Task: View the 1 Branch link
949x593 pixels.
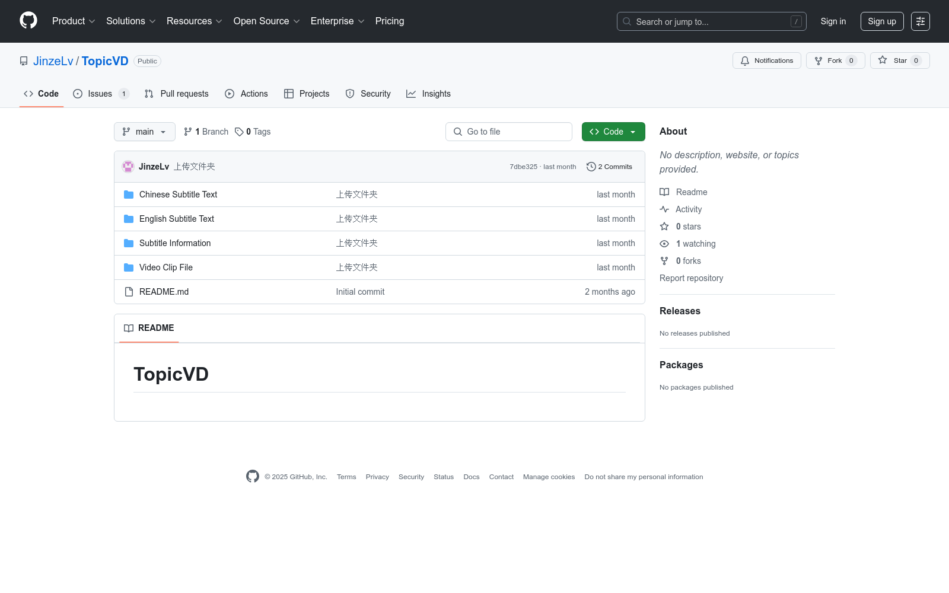Action: click(206, 132)
